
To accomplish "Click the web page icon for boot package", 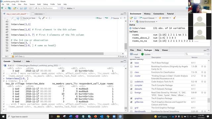I will pos(202,66).
